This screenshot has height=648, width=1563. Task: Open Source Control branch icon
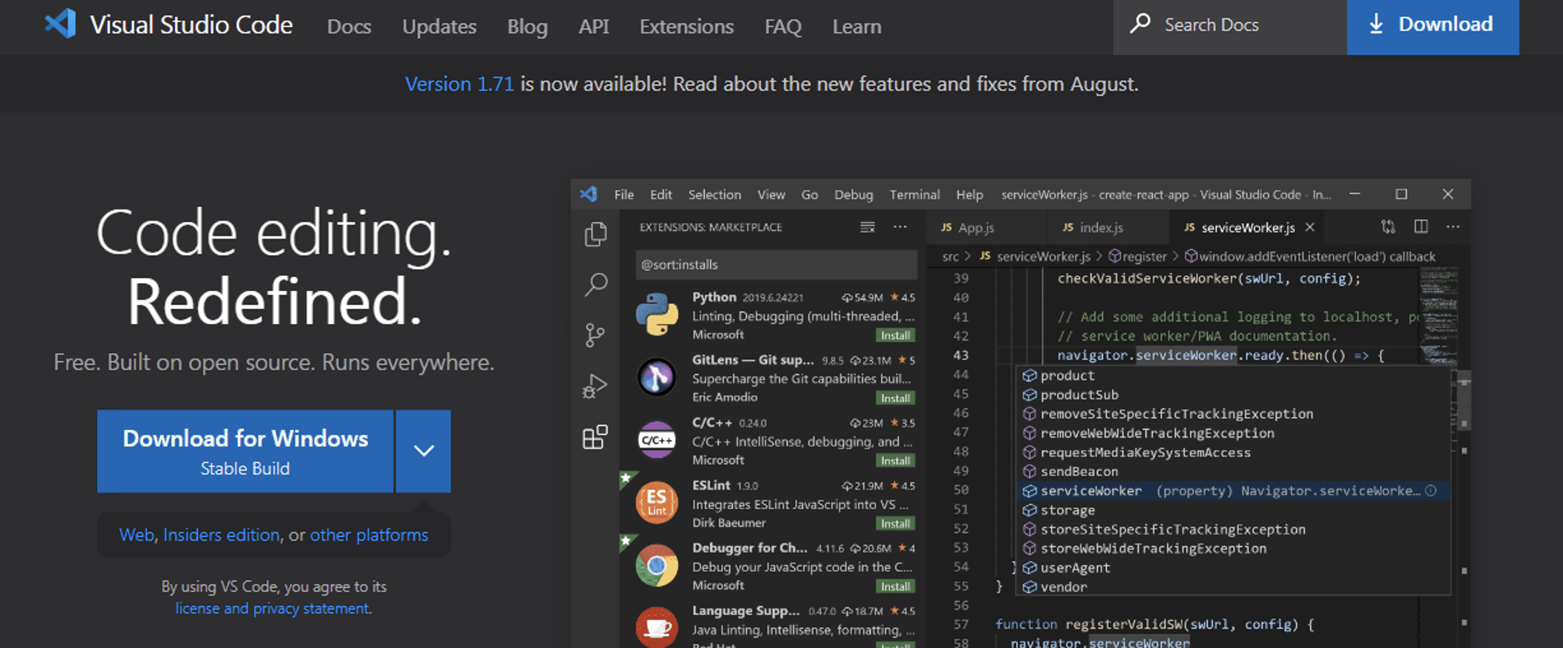pos(595,335)
